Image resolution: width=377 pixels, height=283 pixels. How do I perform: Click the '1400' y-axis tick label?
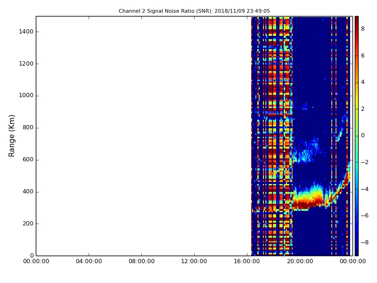tap(26, 32)
